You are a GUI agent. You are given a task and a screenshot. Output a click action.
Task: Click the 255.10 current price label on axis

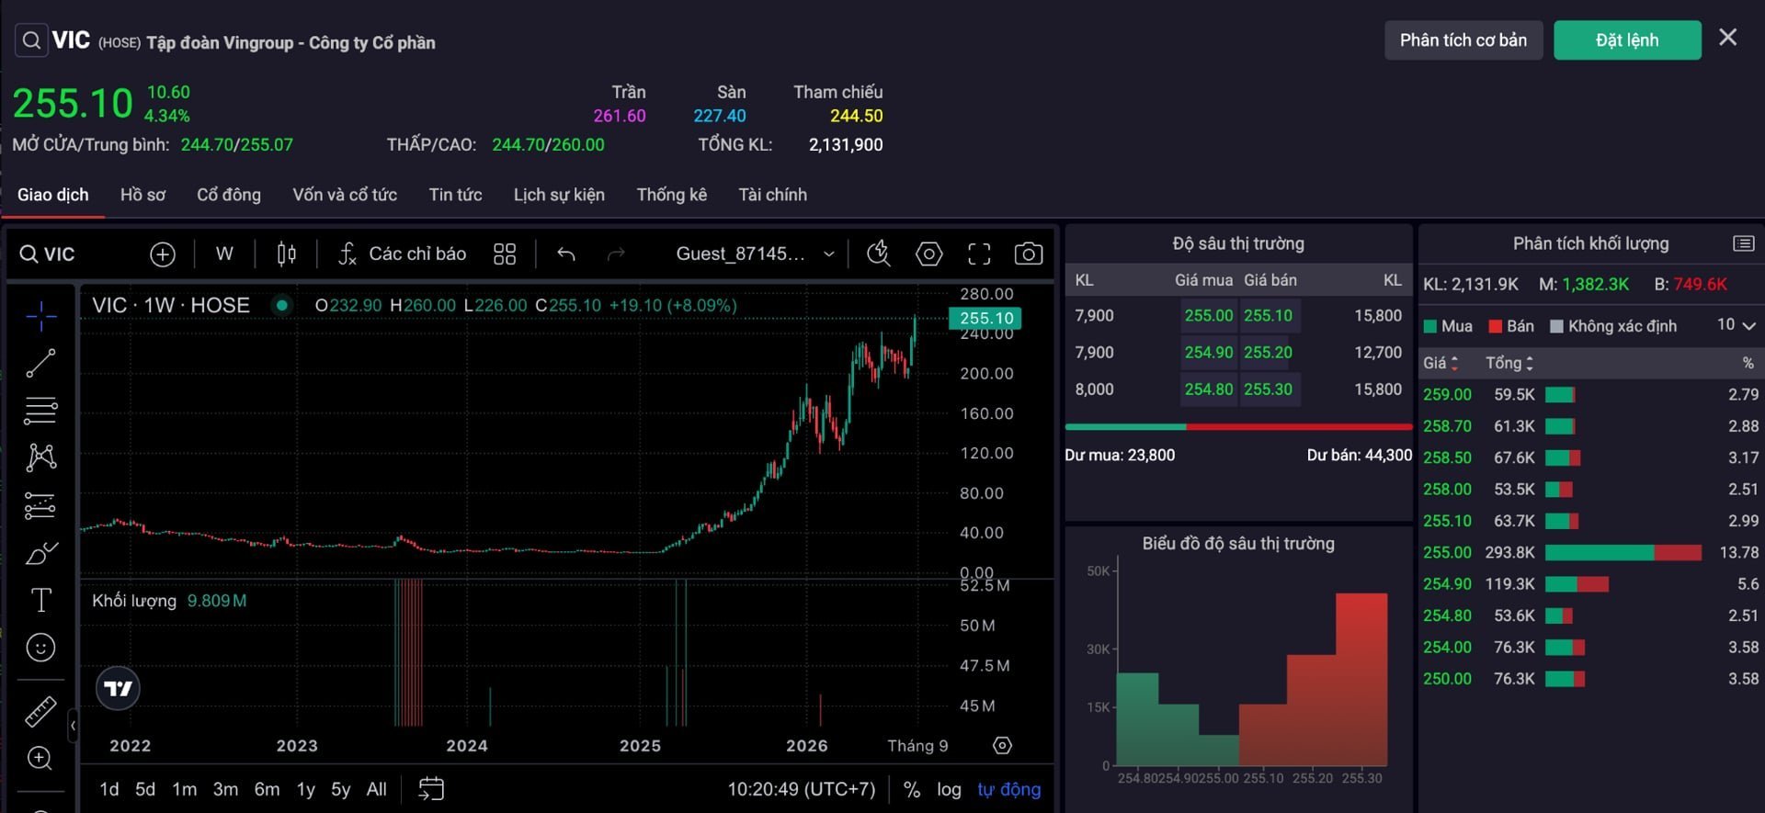click(985, 318)
